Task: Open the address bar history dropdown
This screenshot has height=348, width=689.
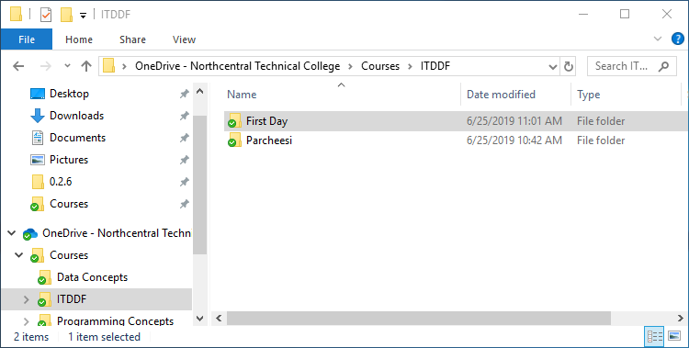Action: point(553,67)
